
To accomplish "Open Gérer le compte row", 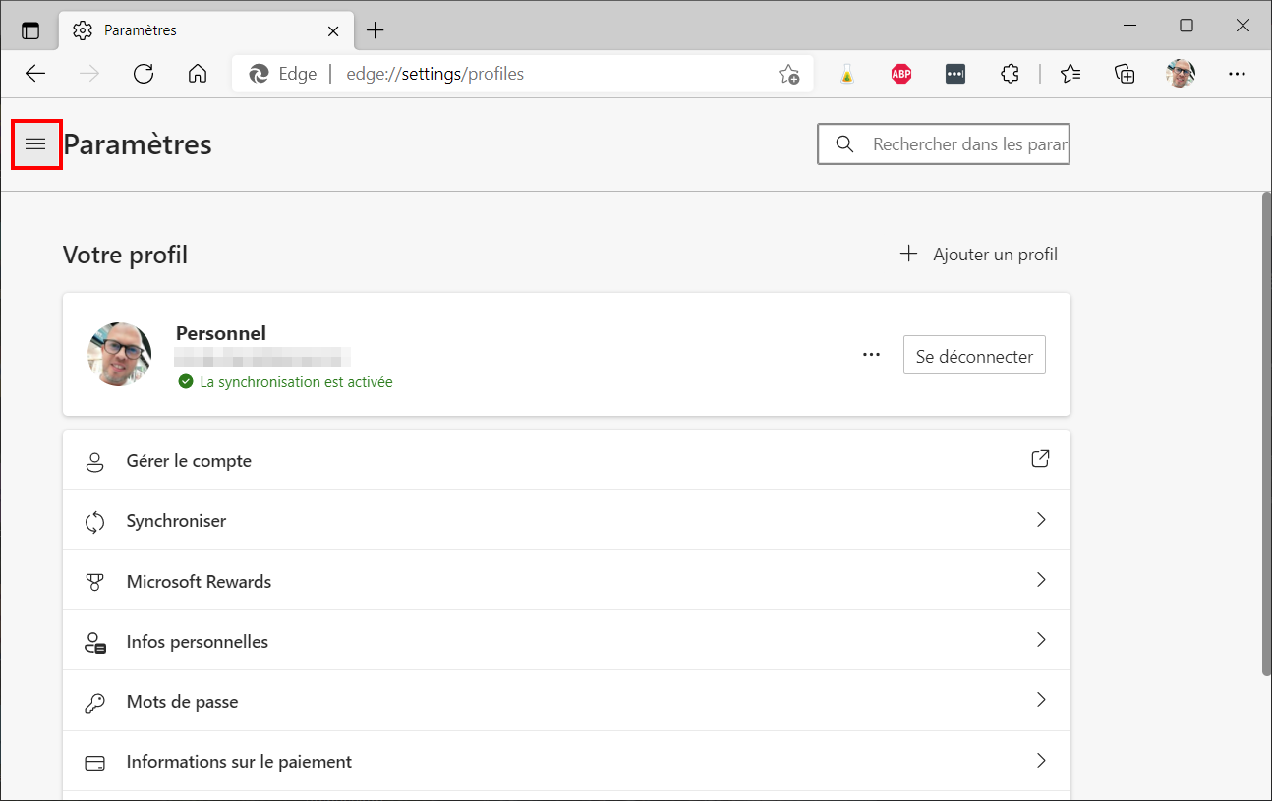I will tap(566, 460).
